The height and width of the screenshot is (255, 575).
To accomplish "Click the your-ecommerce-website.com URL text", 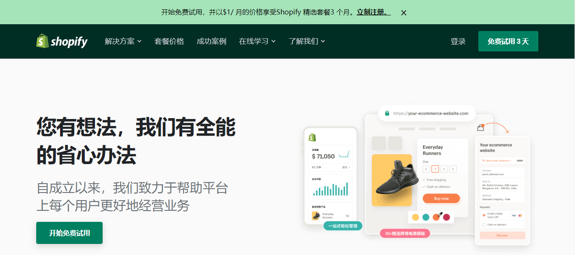I will (431, 113).
